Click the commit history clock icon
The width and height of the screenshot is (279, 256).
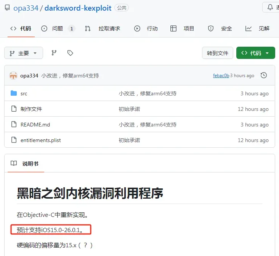(x=263, y=75)
